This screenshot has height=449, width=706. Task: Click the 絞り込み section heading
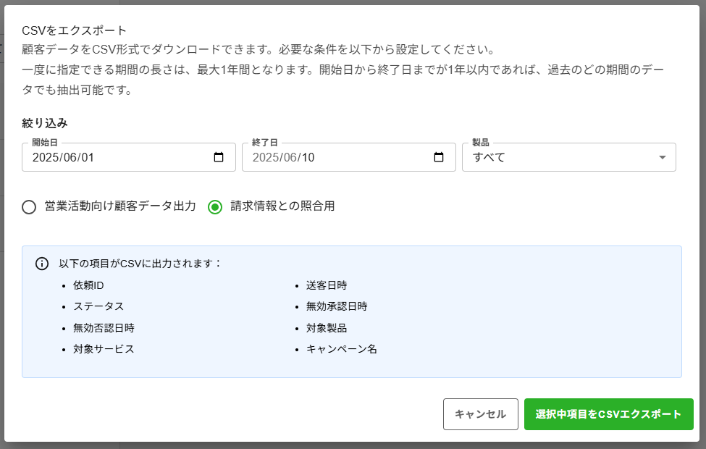click(45, 123)
